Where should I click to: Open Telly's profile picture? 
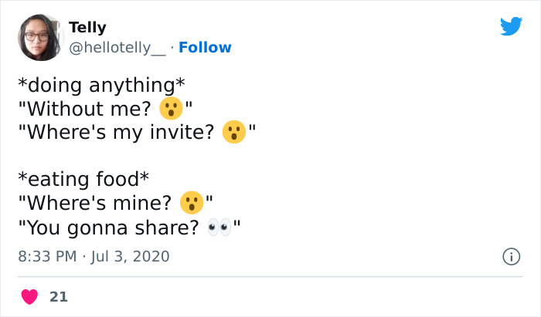click(x=39, y=37)
